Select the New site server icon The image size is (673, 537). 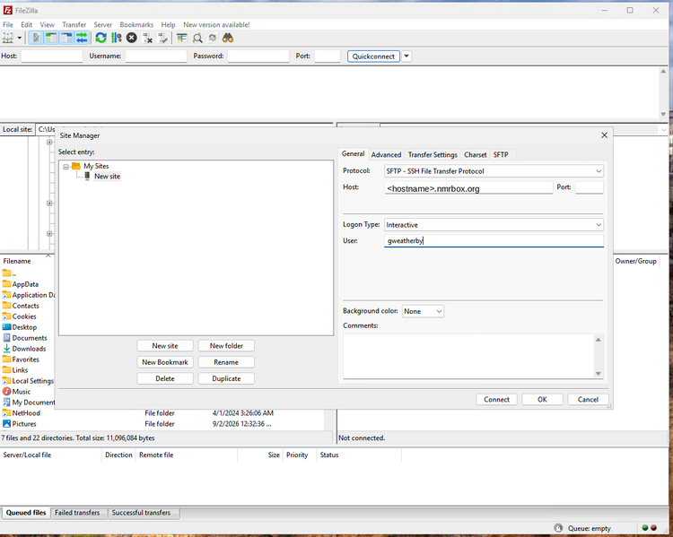click(88, 177)
